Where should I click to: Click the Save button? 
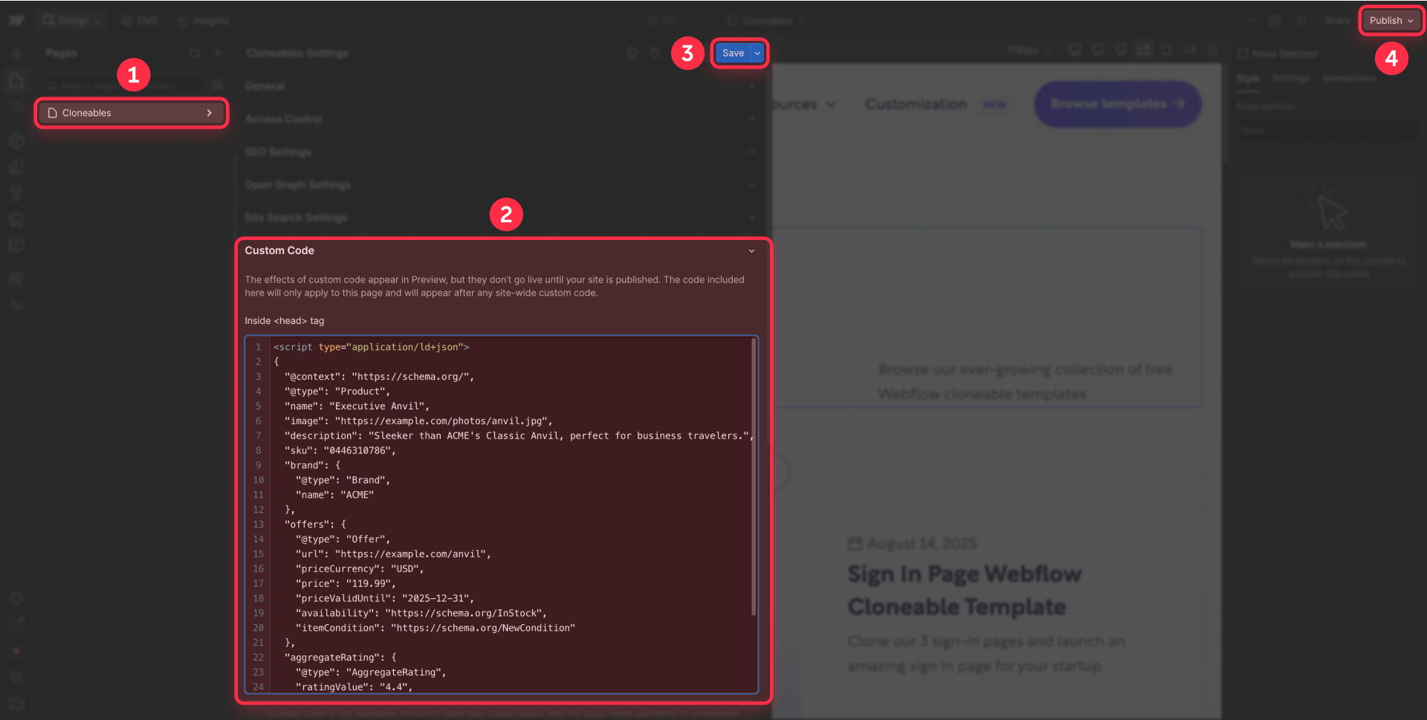732,53
